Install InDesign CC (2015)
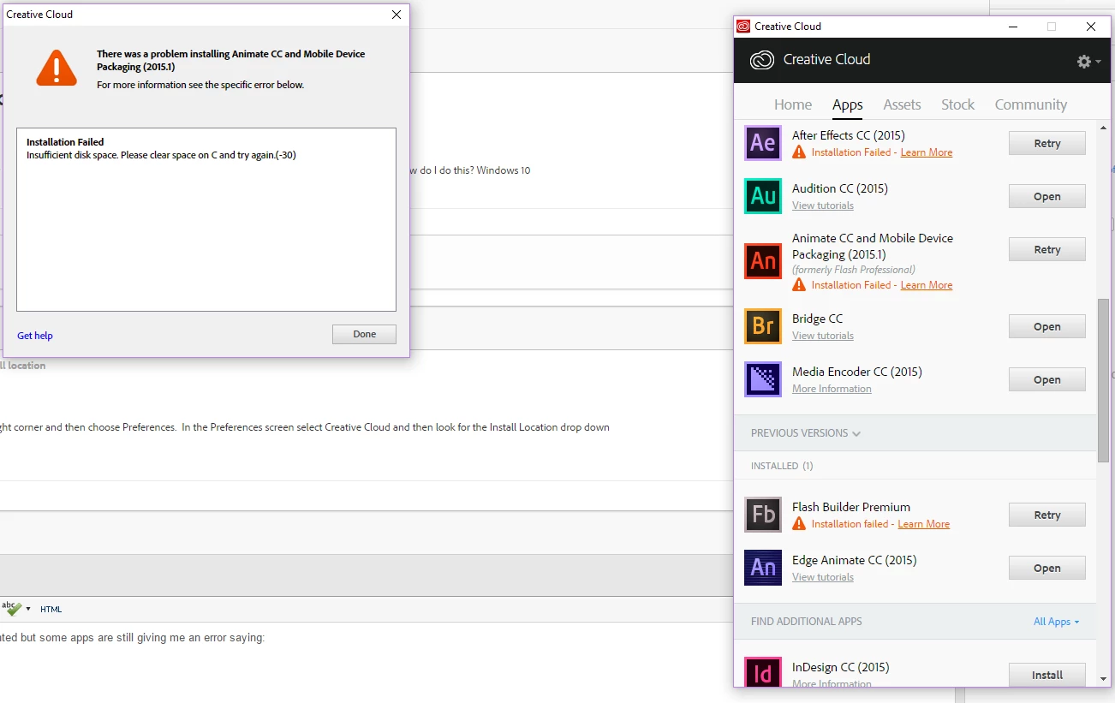This screenshot has height=703, width=1115. (1046, 675)
